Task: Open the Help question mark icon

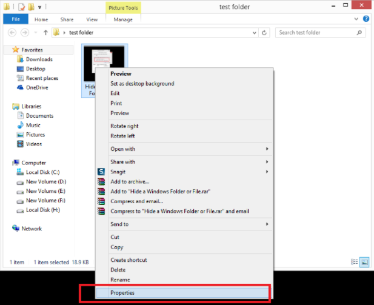Action: coord(366,19)
